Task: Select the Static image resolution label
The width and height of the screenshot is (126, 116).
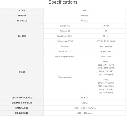Action: [65, 57]
